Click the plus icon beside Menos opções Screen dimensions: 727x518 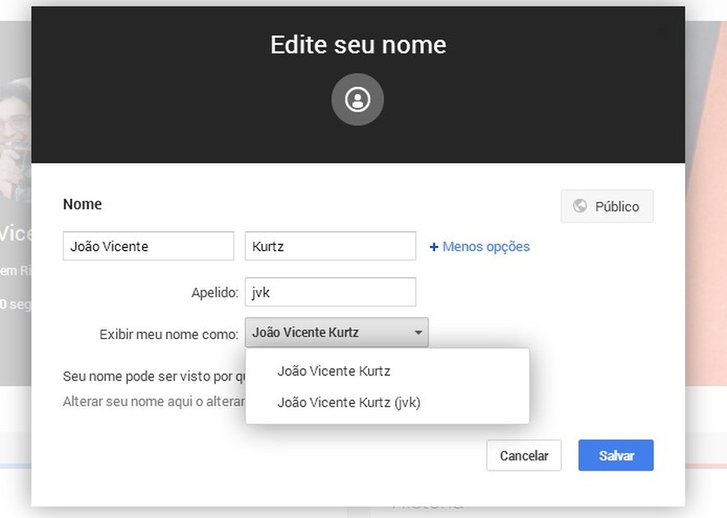434,247
